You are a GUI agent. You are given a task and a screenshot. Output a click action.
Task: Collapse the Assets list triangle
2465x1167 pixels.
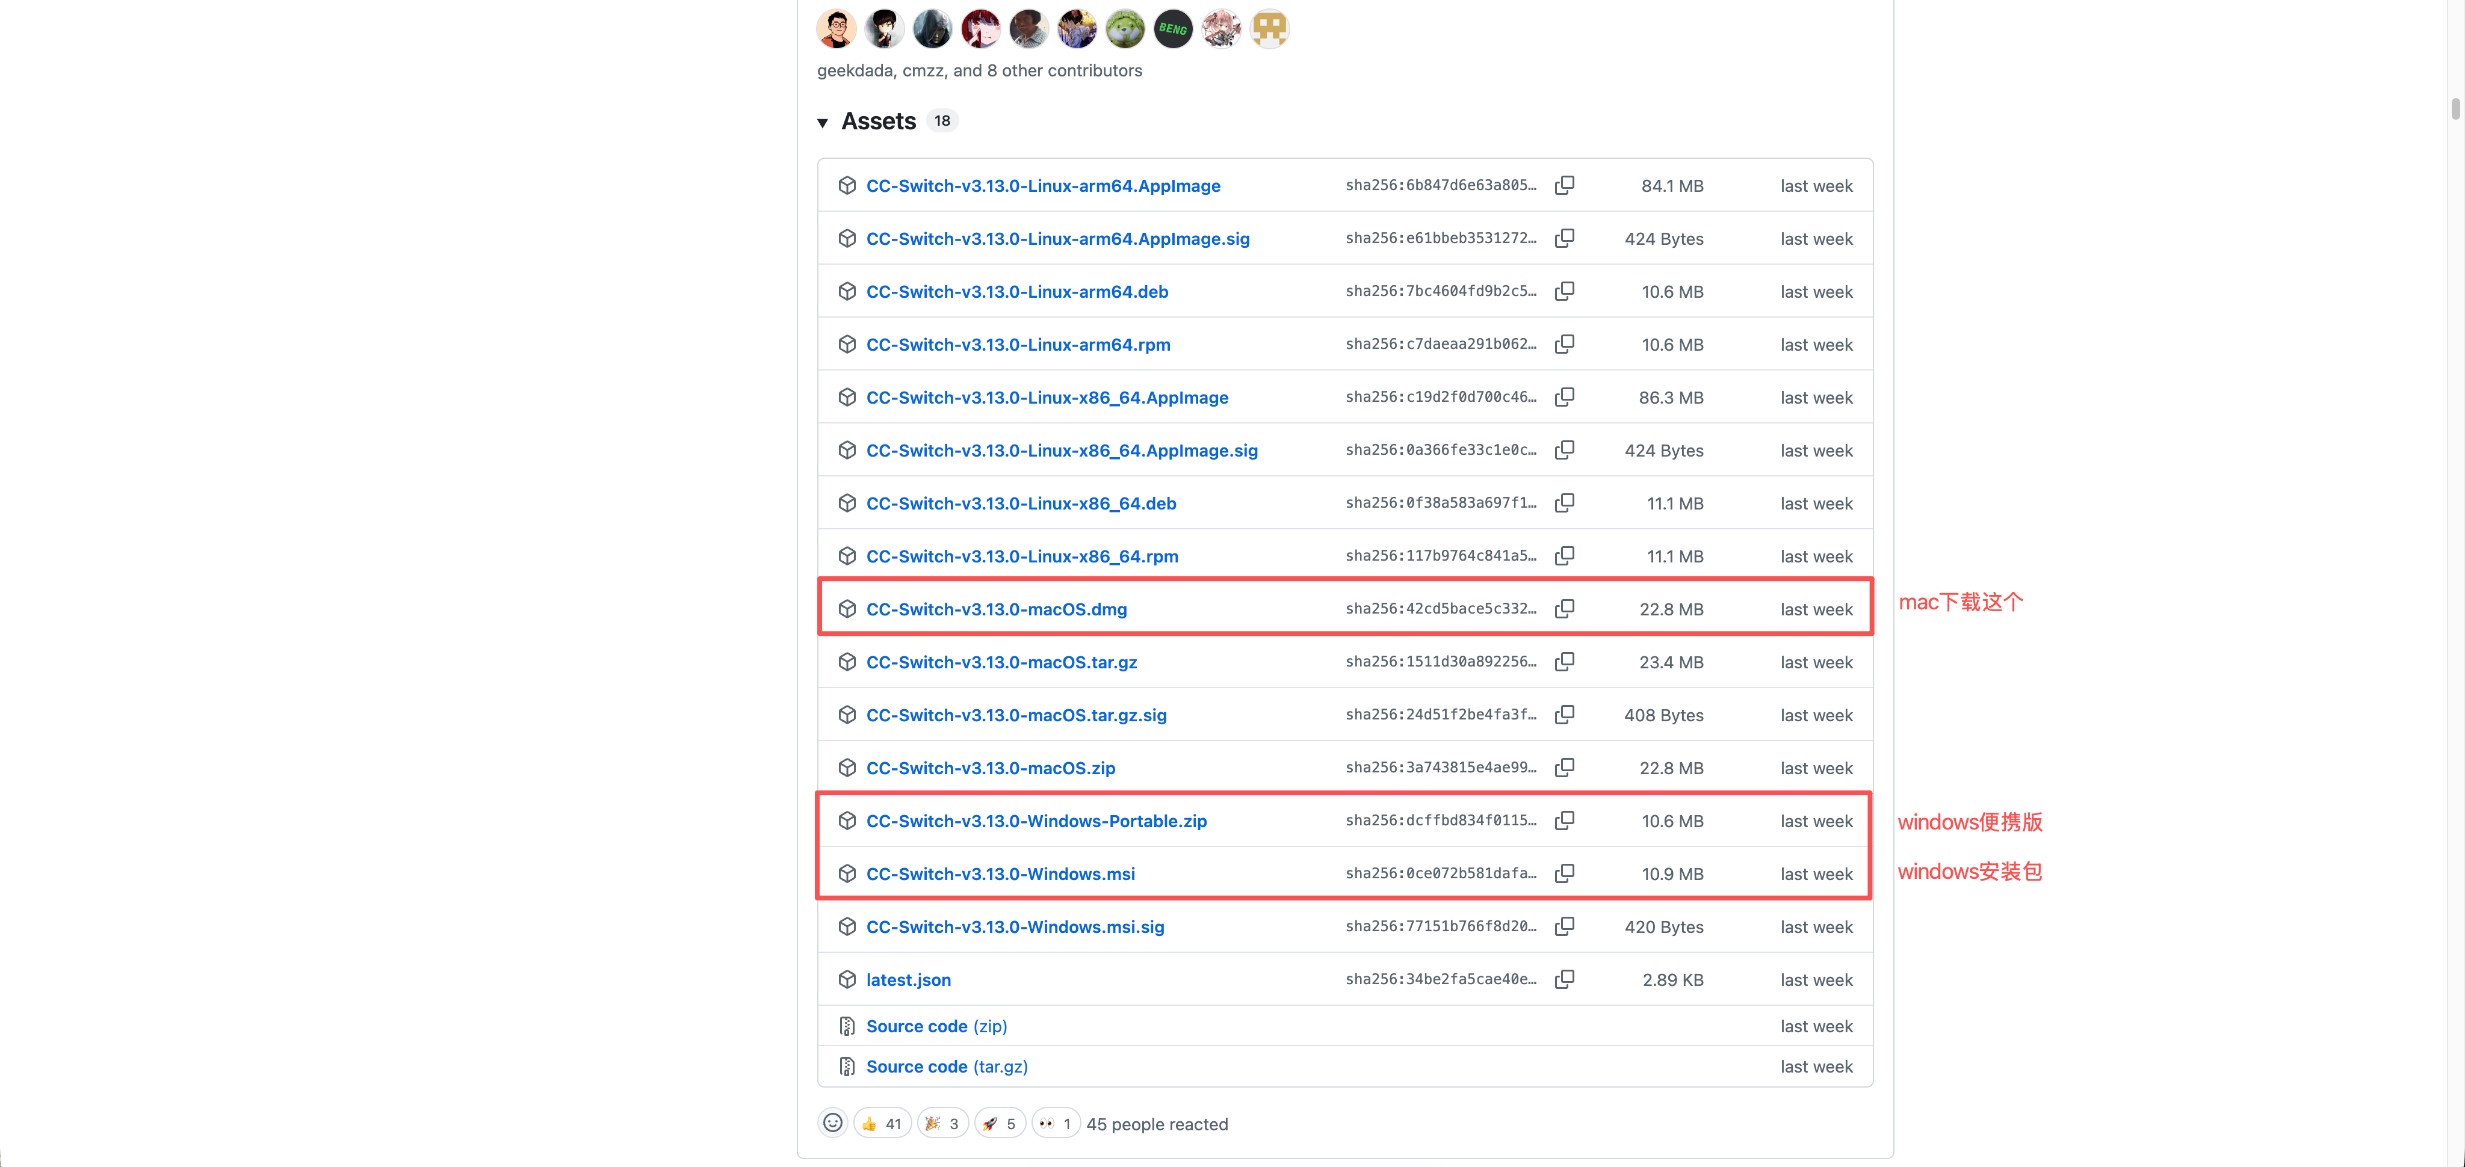click(822, 123)
